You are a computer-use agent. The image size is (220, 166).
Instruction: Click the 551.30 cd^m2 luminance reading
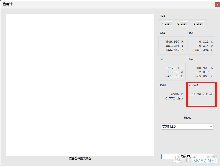(x=201, y=94)
